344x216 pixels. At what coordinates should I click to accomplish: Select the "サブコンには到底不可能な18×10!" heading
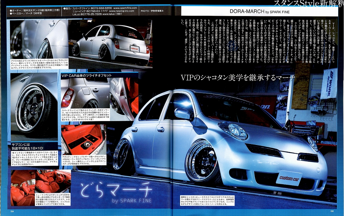click(28, 146)
